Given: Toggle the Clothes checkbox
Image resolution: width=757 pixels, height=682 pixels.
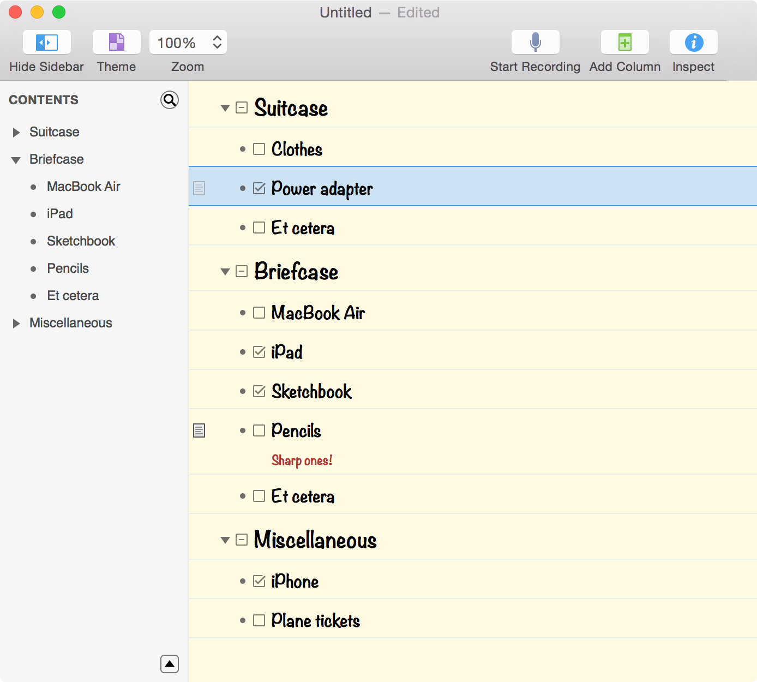Looking at the screenshot, I should pyautogui.click(x=259, y=149).
